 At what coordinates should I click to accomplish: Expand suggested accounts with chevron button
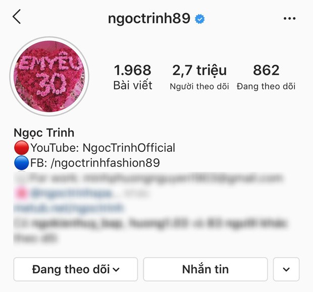pyautogui.click(x=286, y=269)
